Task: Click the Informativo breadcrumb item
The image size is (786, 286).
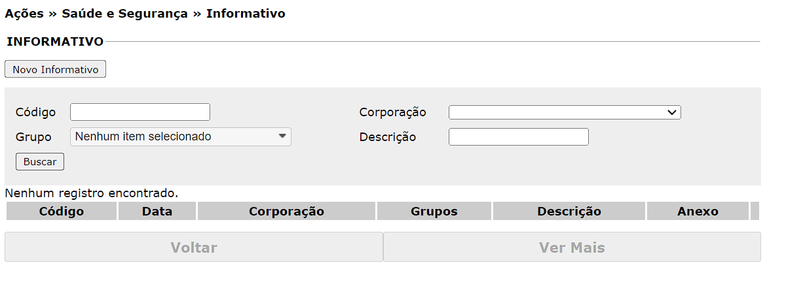Action: [x=246, y=14]
